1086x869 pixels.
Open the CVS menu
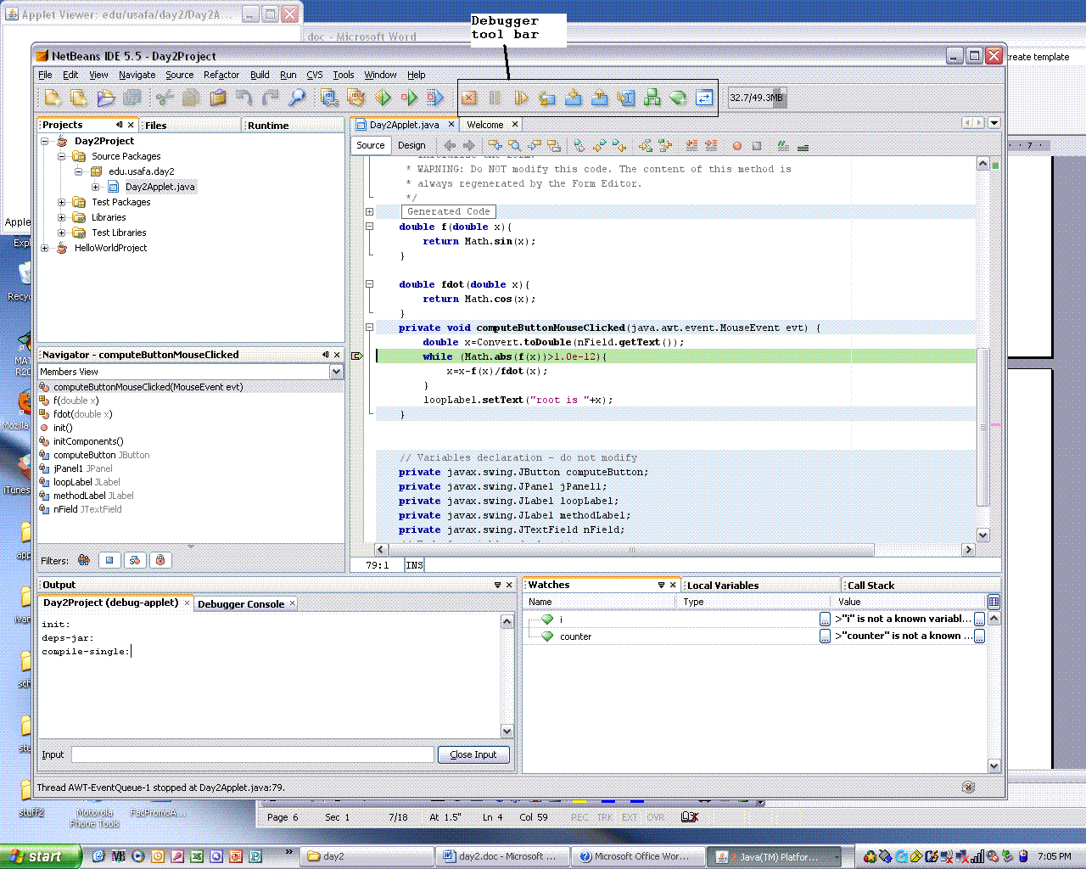click(x=314, y=75)
